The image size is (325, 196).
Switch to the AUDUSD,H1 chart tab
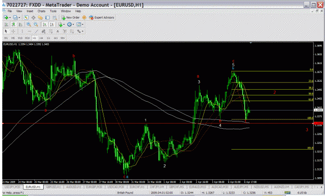coord(73,187)
